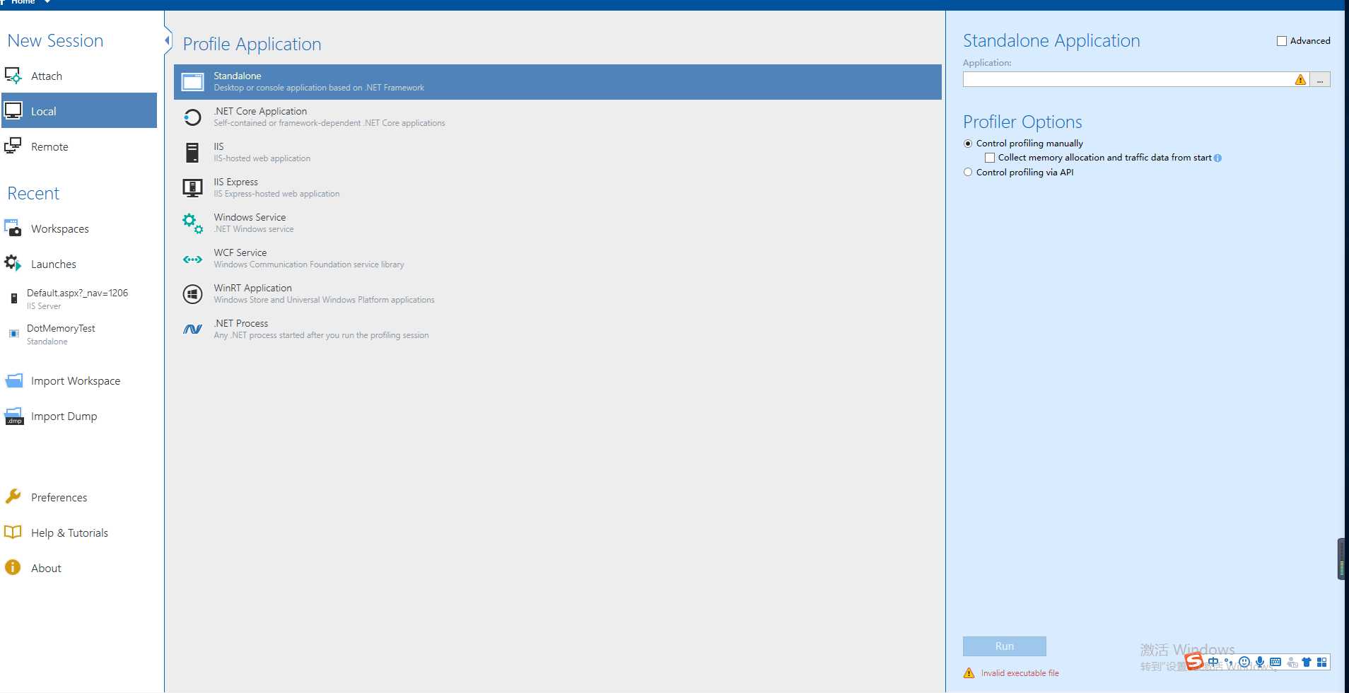
Task: Click the Import Dump .dmp icon
Action: 14,416
